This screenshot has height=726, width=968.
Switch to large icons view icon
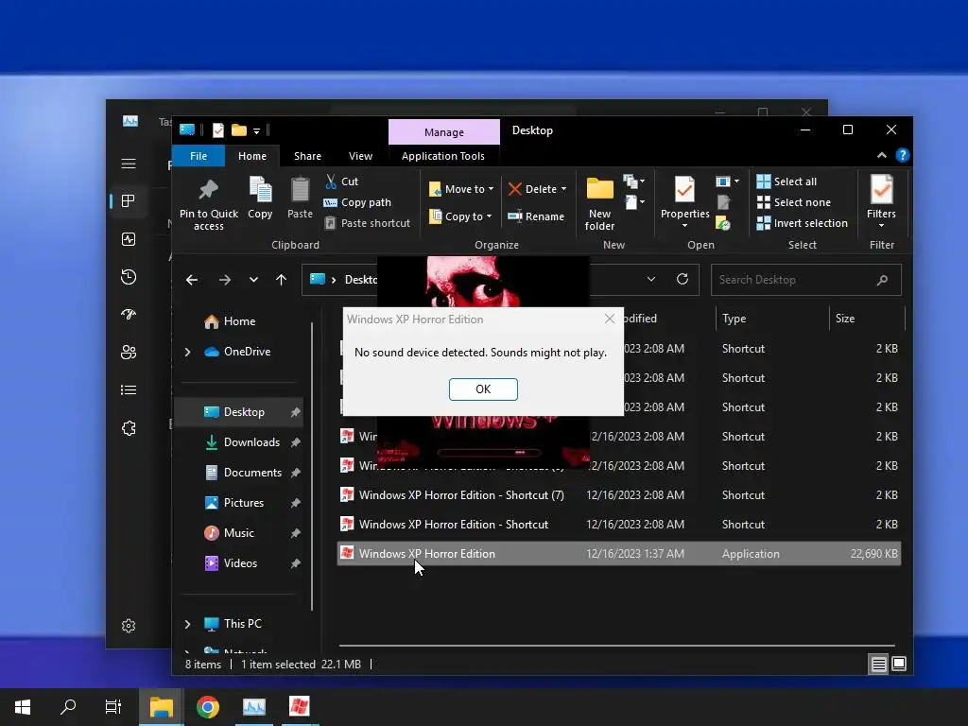pyautogui.click(x=899, y=665)
